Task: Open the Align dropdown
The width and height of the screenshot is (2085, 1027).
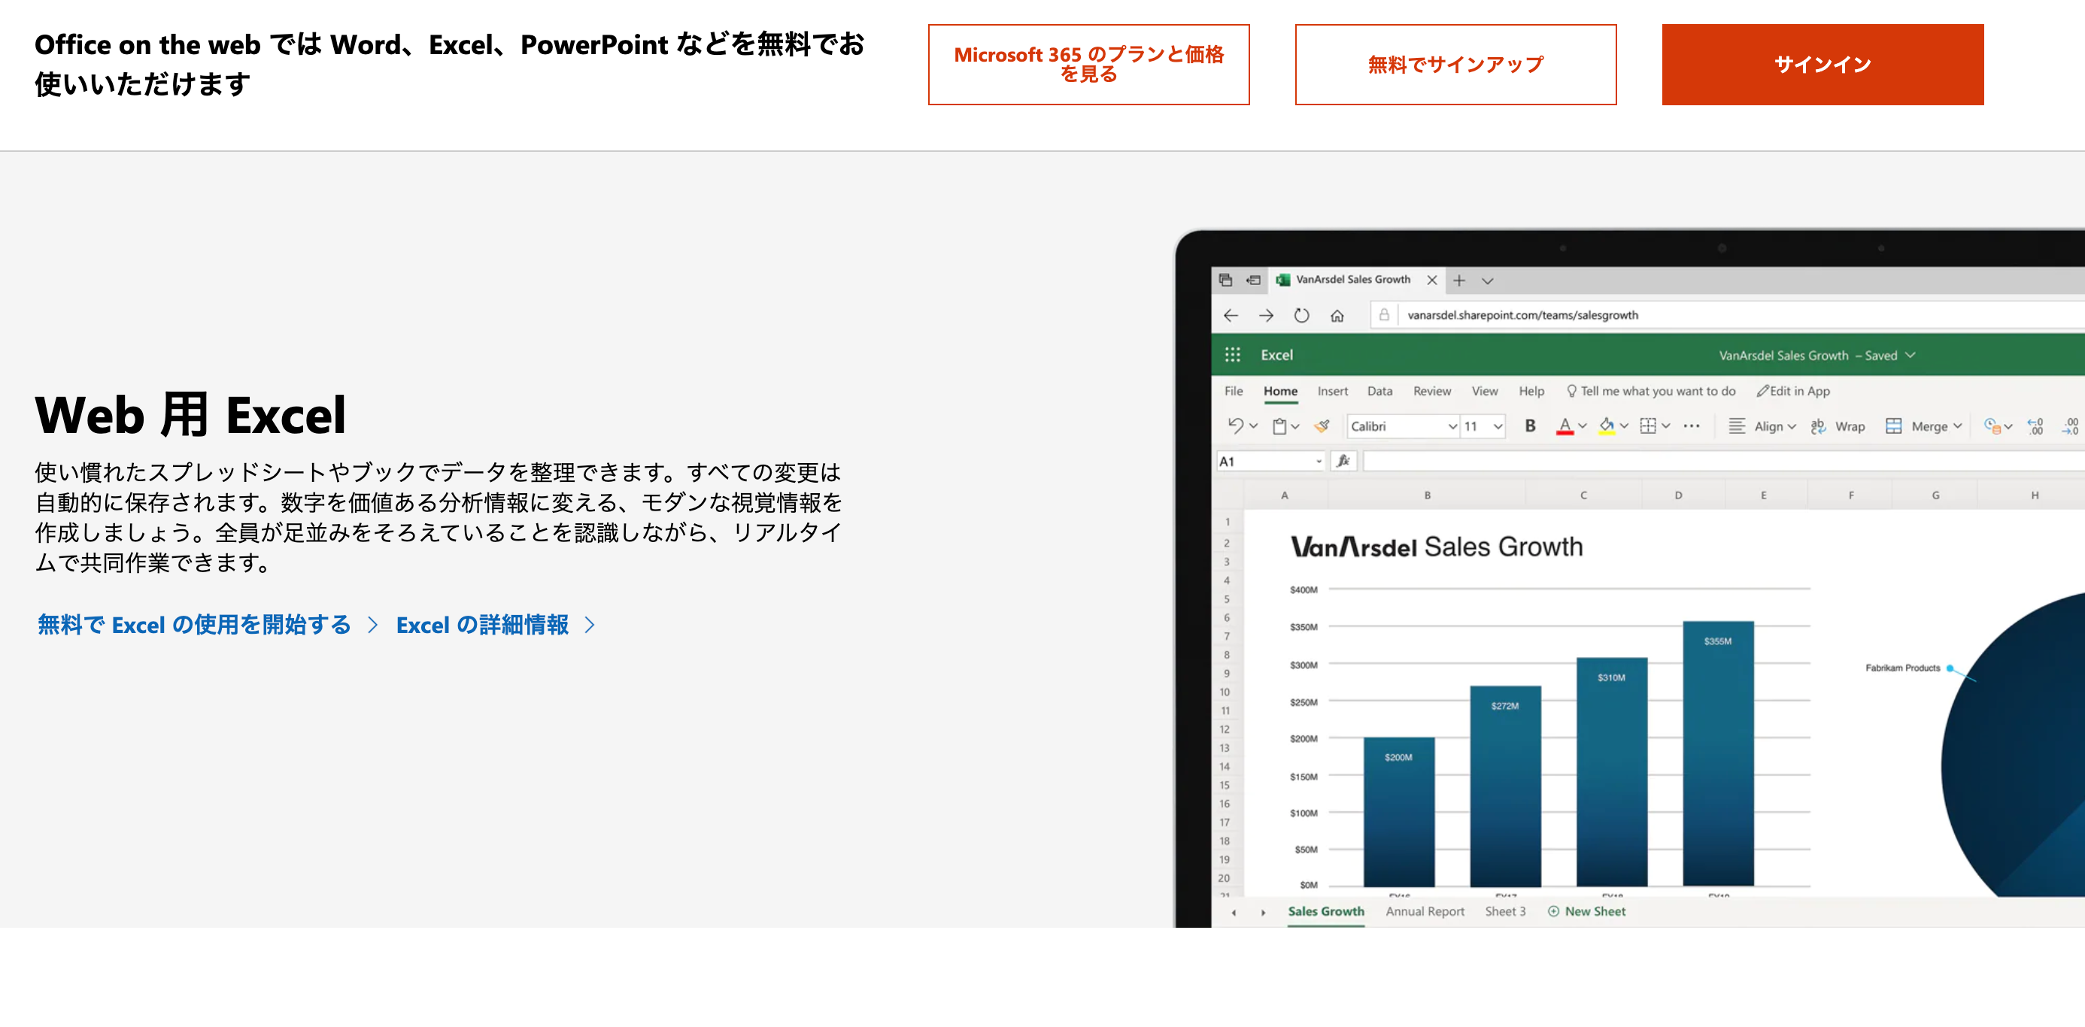Action: coord(1762,426)
